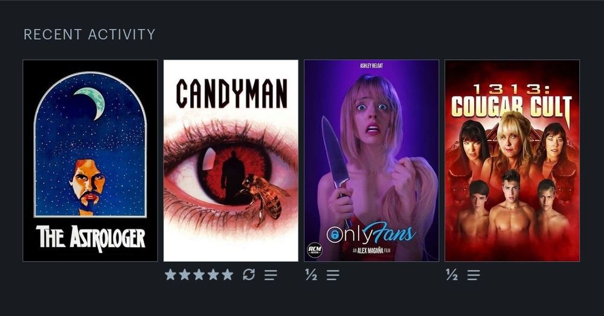Click the OnlyFans logo on the poster
This screenshot has height=316, width=604.
tap(371, 233)
